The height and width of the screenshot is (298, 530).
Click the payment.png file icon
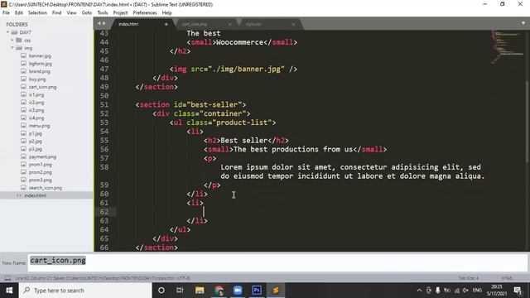click(x=23, y=156)
